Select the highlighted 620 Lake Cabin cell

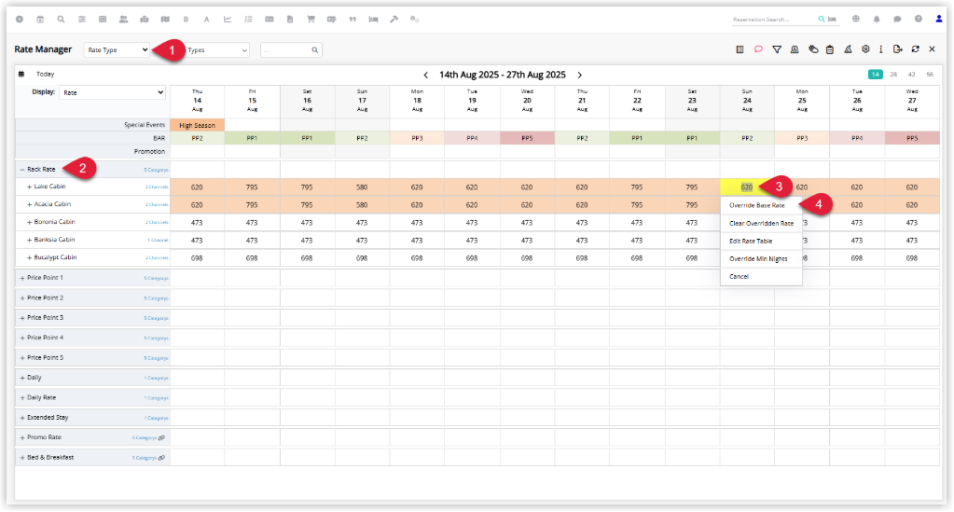[x=747, y=187]
